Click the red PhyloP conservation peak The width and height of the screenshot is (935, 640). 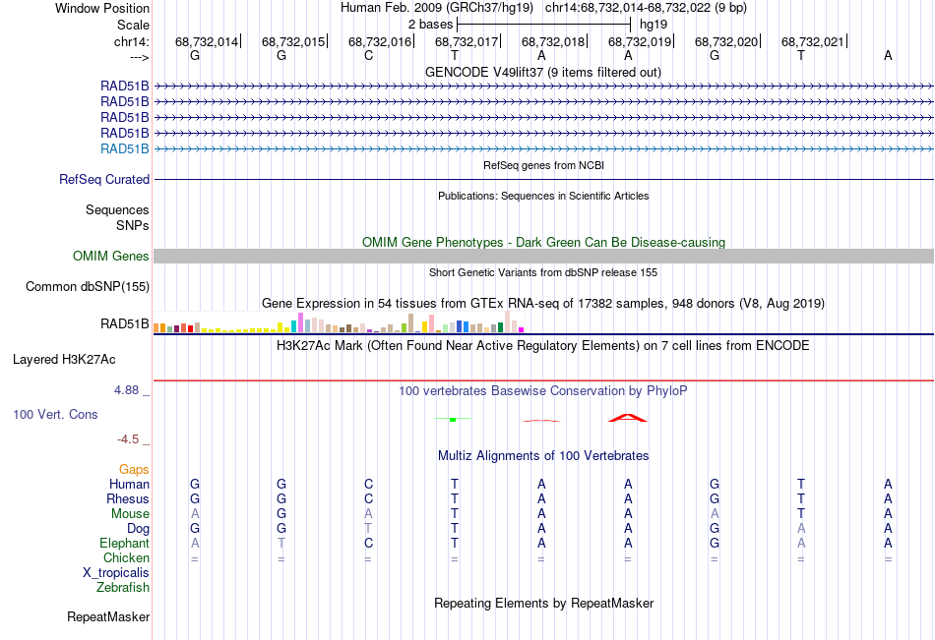click(627, 418)
